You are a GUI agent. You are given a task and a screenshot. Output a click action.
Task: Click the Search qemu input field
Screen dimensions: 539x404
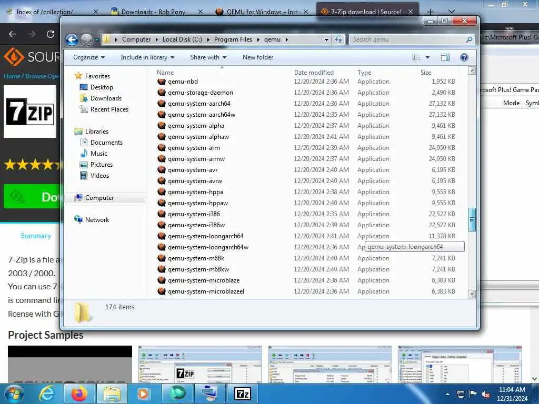408,40
